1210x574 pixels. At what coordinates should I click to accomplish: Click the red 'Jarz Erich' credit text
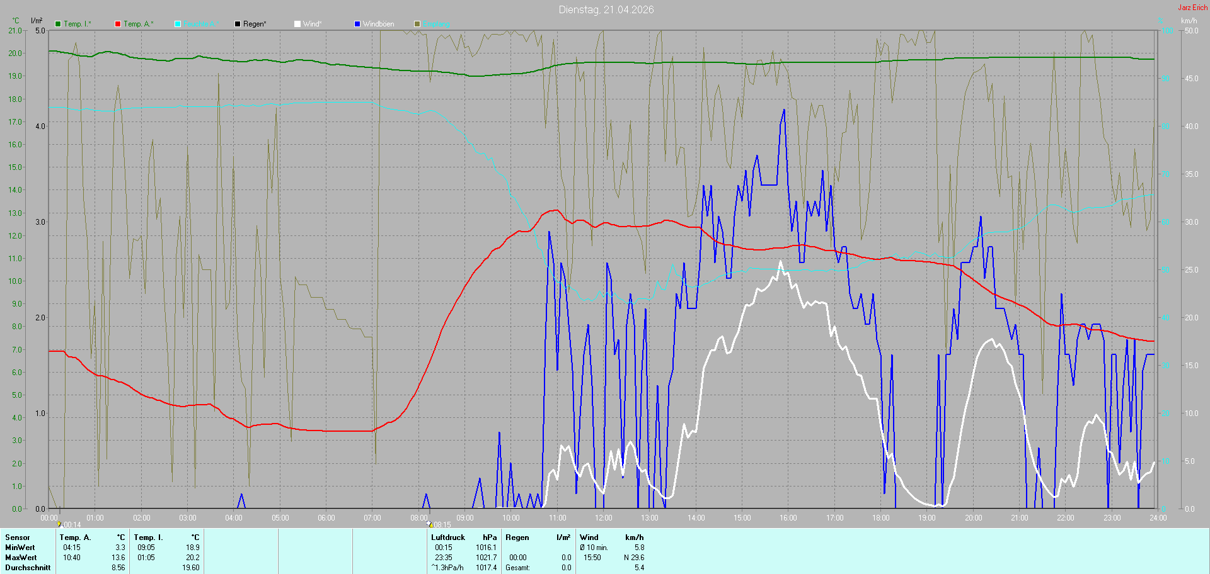[1193, 8]
